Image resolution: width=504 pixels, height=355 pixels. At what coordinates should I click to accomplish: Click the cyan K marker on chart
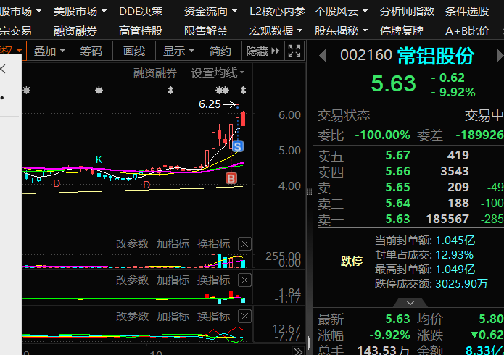99,159
